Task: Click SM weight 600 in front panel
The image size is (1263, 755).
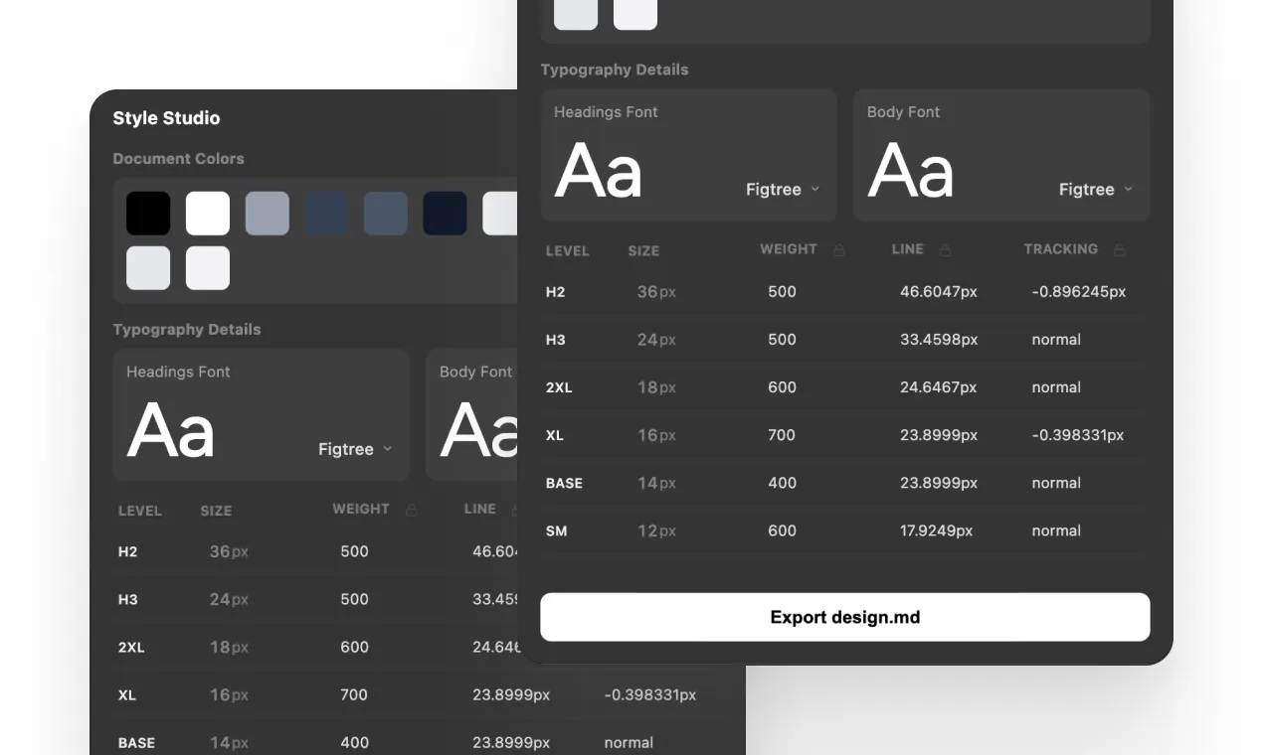Action: (782, 530)
